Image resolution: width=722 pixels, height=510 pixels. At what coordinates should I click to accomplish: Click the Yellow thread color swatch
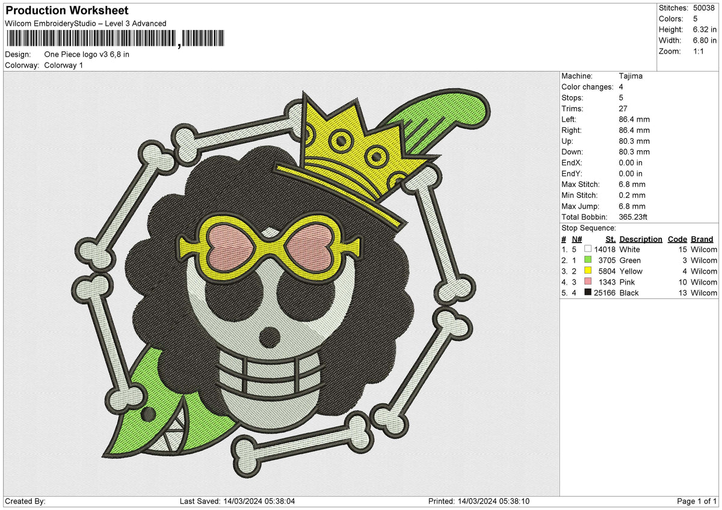pyautogui.click(x=588, y=271)
